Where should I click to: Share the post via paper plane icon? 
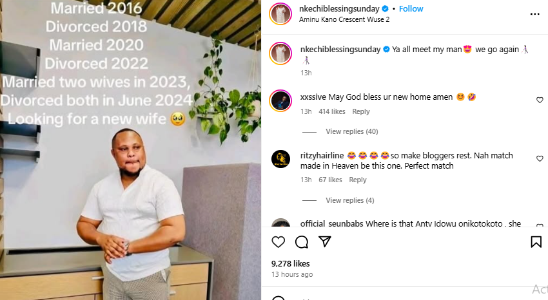325,242
